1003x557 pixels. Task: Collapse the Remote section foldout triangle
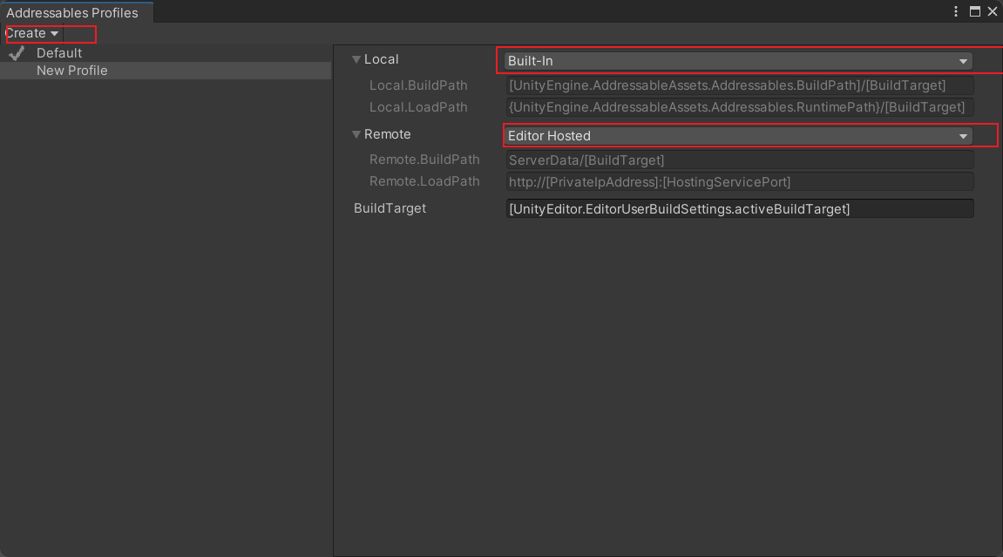point(356,134)
